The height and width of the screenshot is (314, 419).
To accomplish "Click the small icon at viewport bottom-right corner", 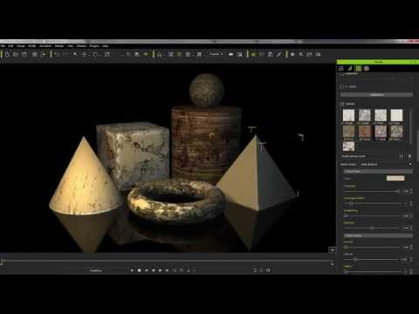I will point(332,249).
